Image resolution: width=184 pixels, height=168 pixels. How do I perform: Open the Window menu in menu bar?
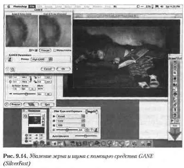pyautogui.click(x=98, y=6)
